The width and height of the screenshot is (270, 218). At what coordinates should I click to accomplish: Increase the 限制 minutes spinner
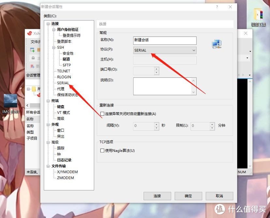212,124
